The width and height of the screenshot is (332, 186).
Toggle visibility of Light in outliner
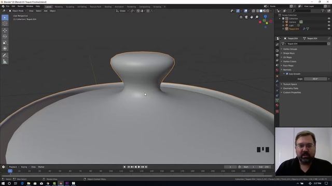tap(329, 25)
